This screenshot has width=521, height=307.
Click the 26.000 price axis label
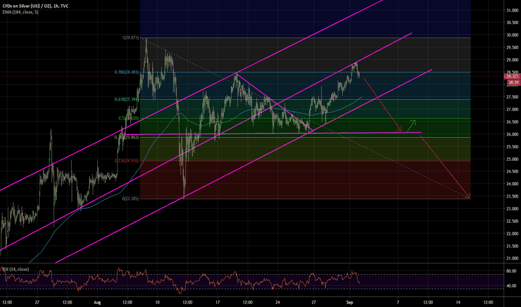[x=513, y=135]
